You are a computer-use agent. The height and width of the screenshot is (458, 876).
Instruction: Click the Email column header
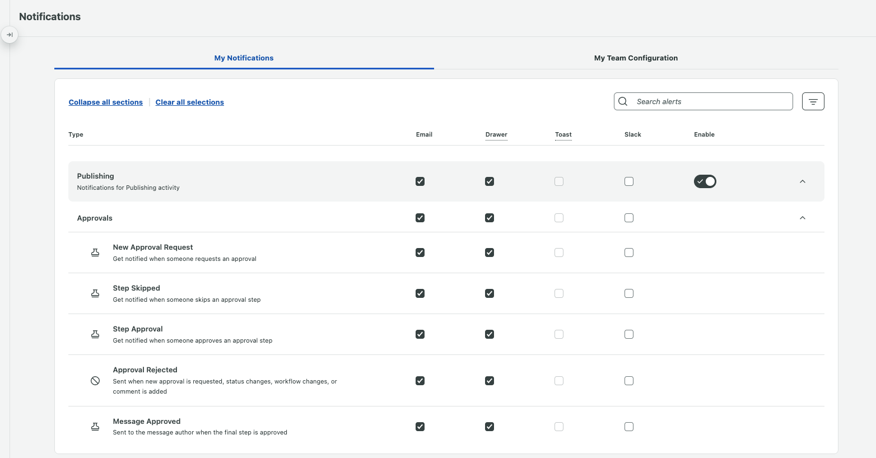[x=424, y=134]
